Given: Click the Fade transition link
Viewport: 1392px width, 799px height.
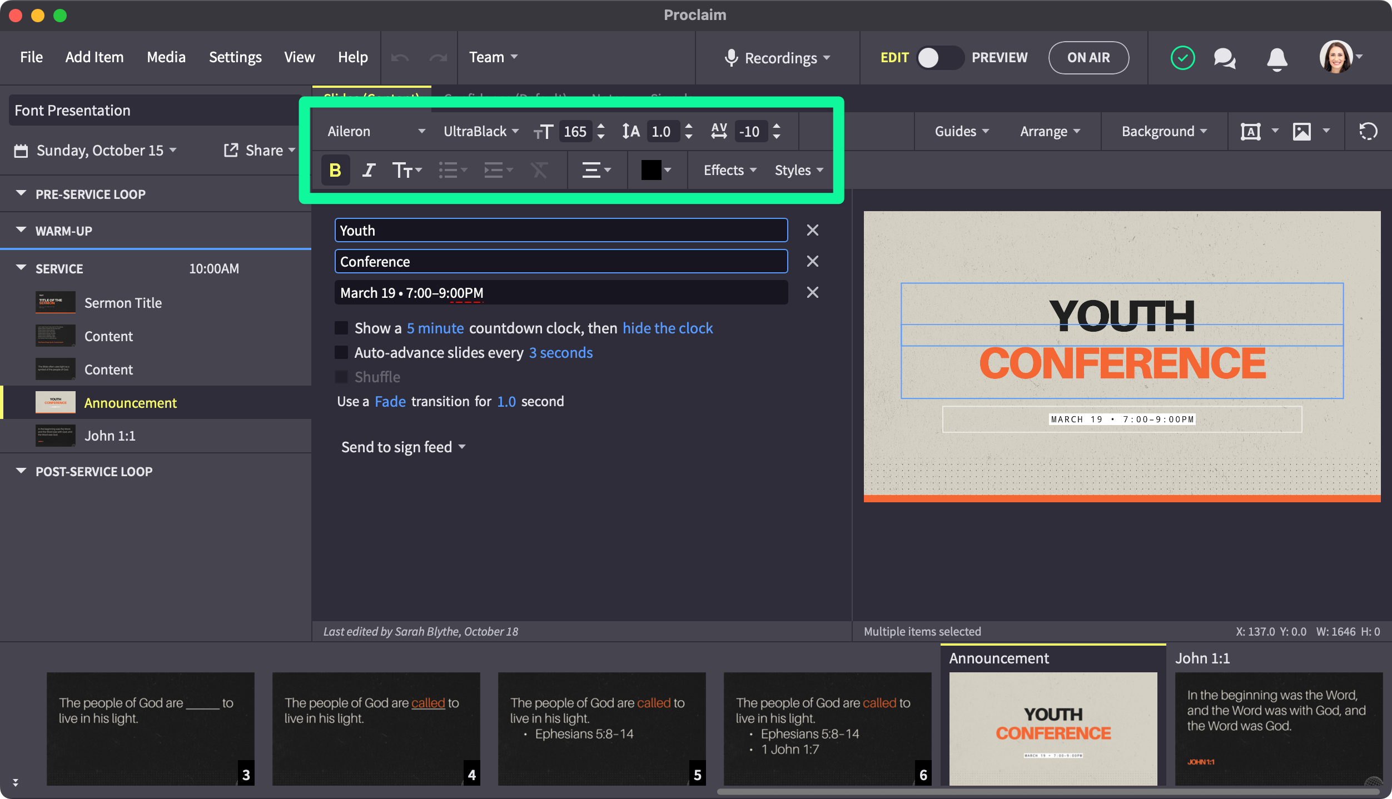Looking at the screenshot, I should click(390, 401).
